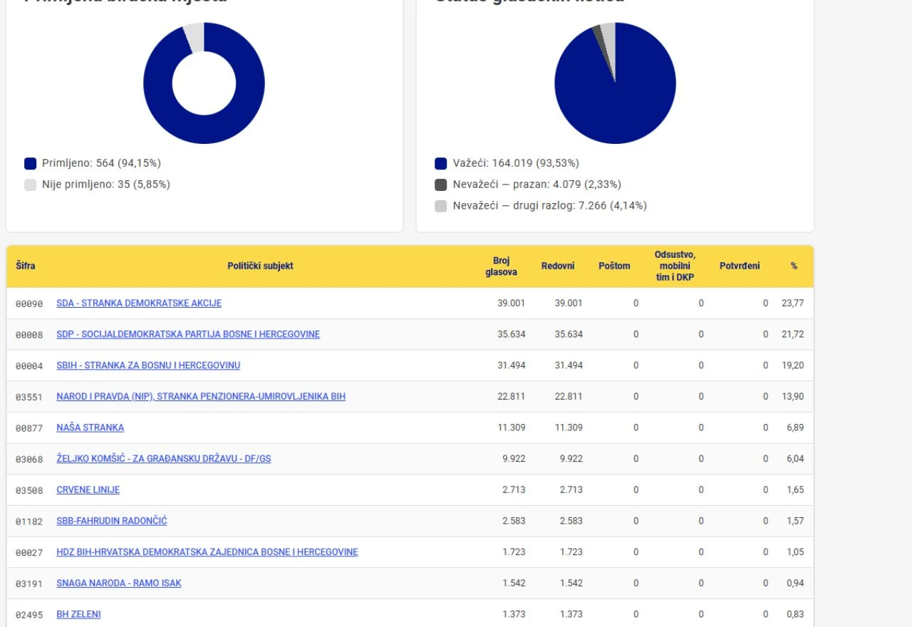Click the percentage value 23,77
Screen dimensions: 912x627
[x=792, y=303]
